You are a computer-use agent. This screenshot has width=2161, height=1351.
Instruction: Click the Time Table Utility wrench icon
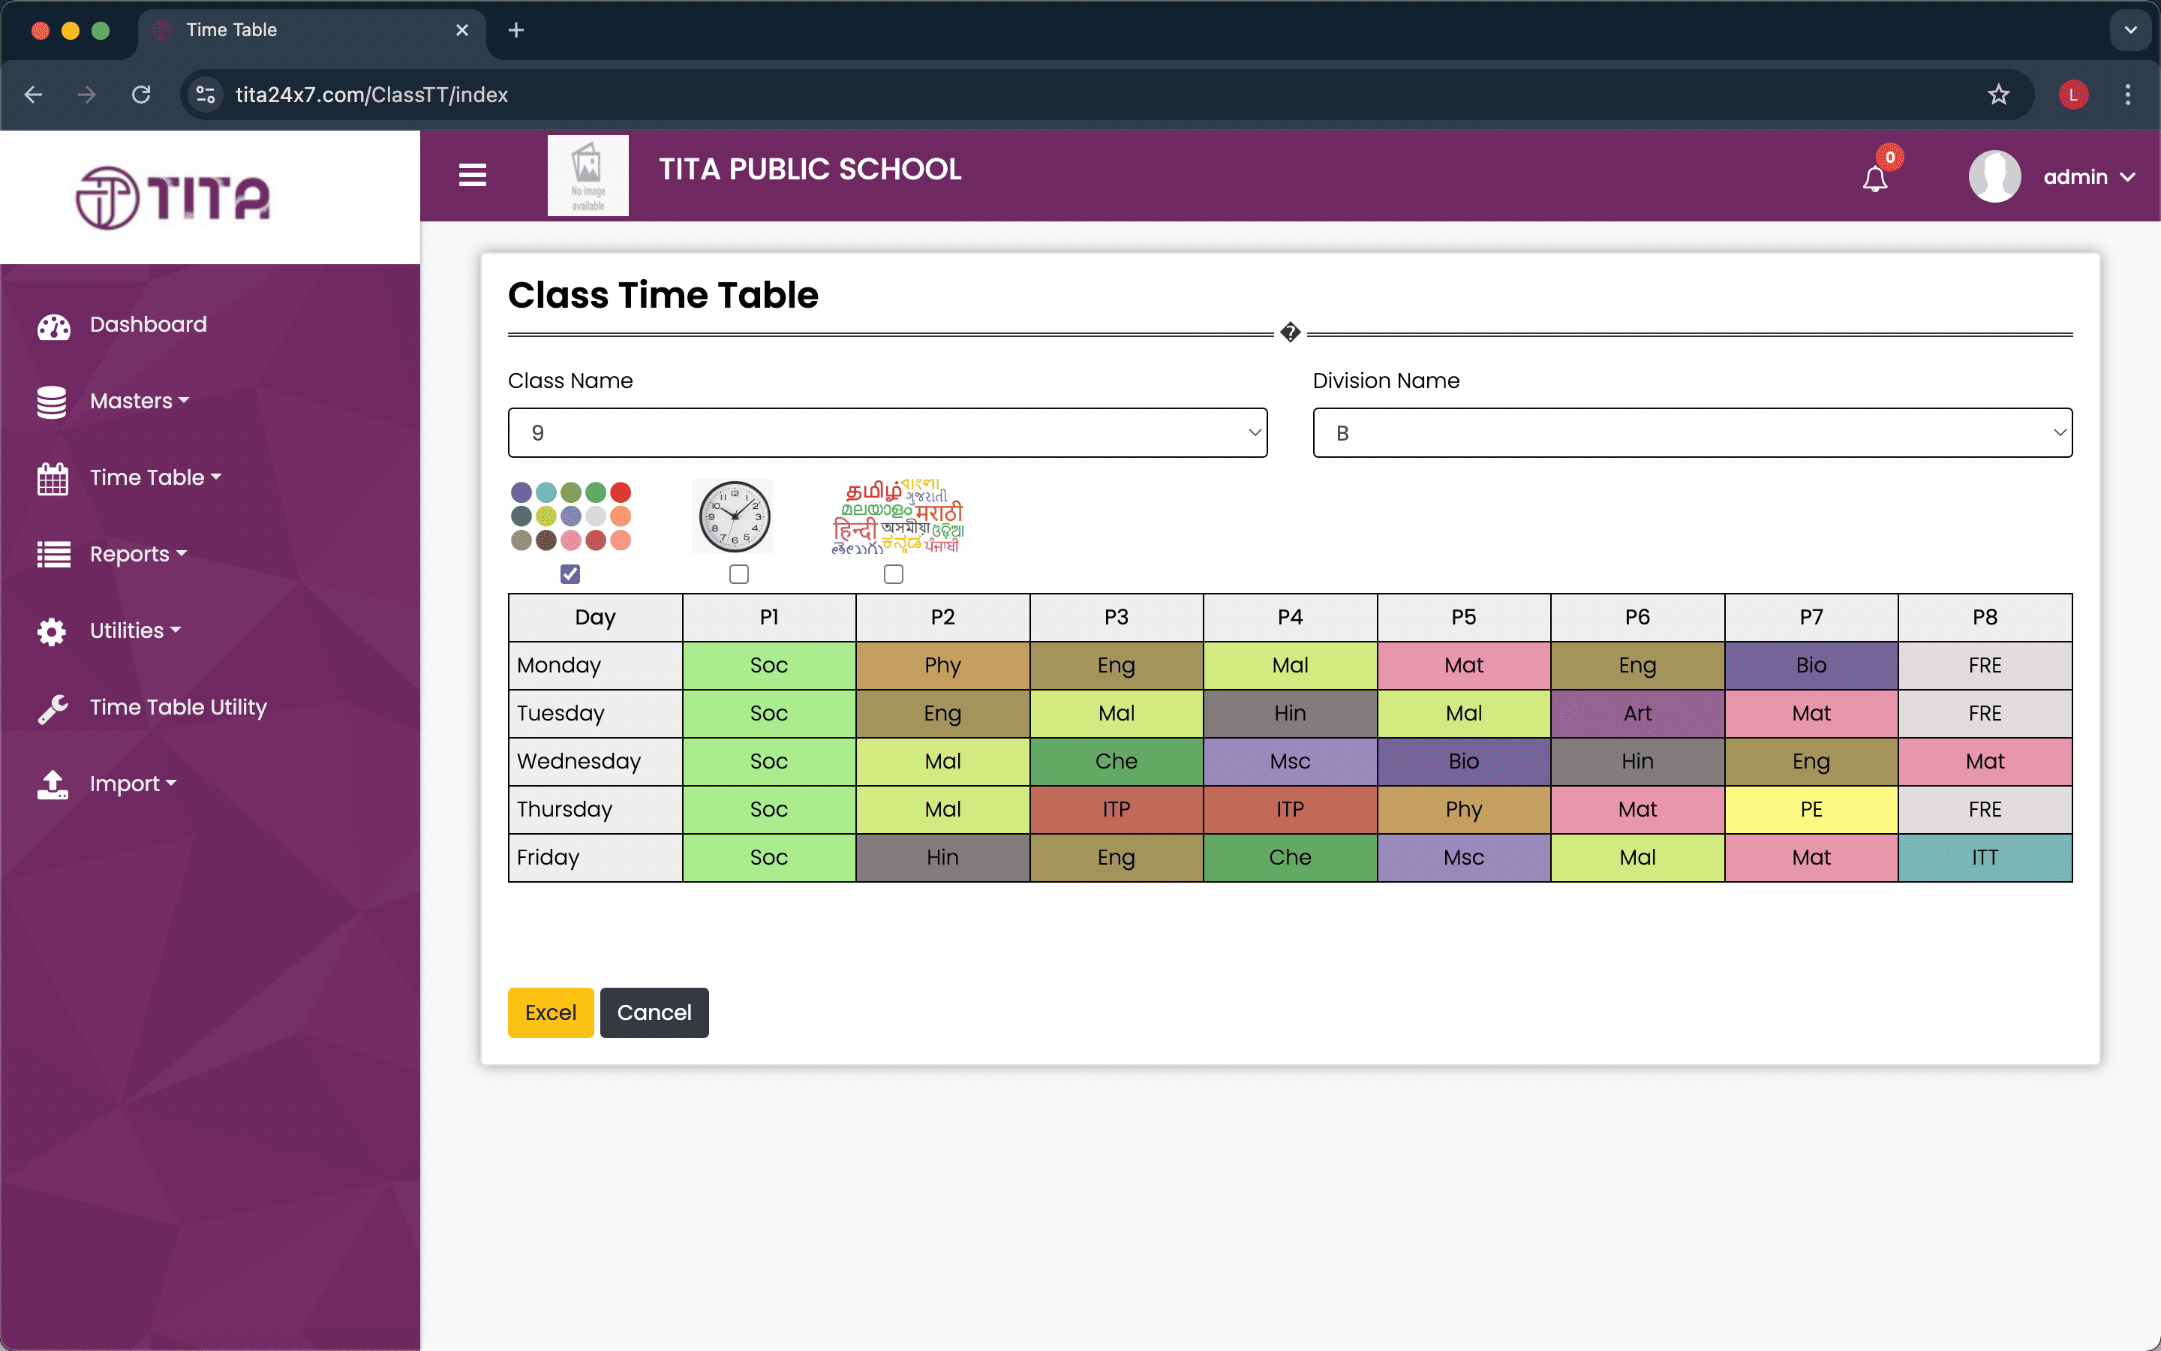pyautogui.click(x=53, y=709)
